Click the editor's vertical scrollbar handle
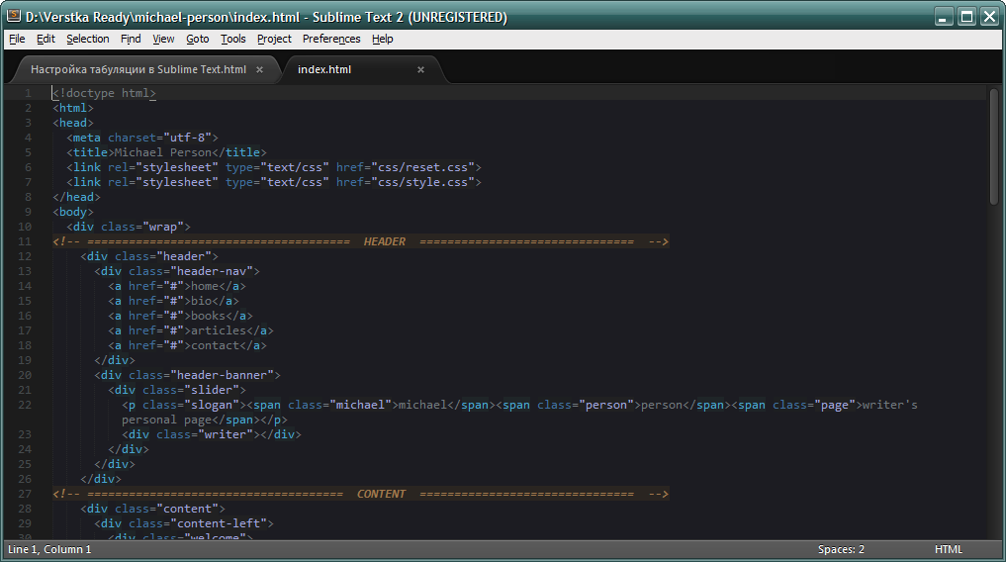 click(x=993, y=146)
